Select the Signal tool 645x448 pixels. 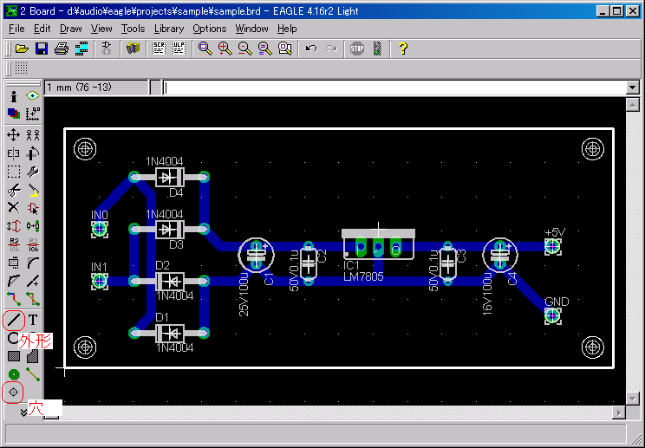click(x=32, y=374)
